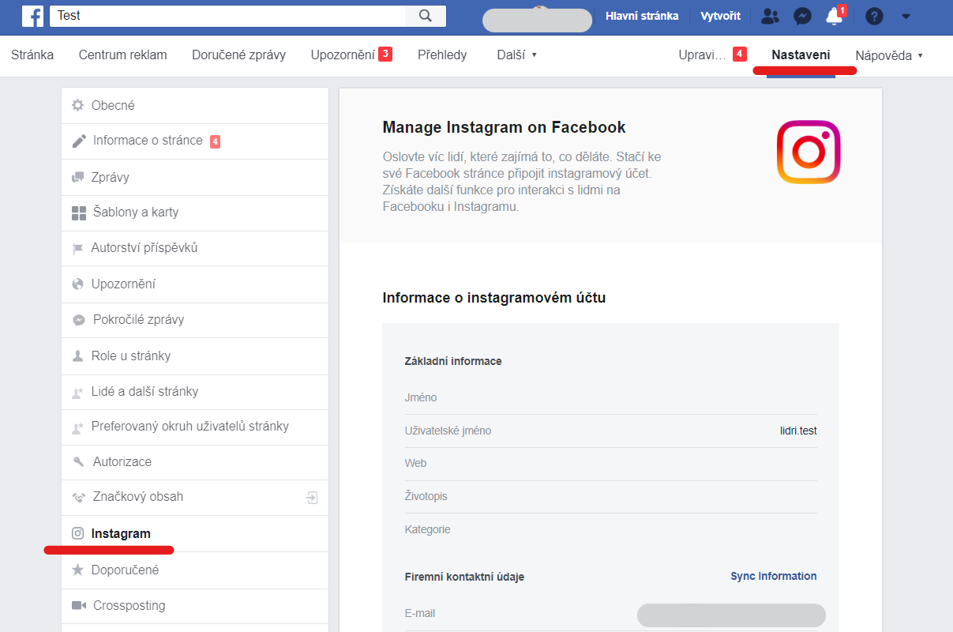Click the messenger icon beside Pokročilé zprávy
Viewport: 953px width, 632px height.
pyautogui.click(x=78, y=320)
